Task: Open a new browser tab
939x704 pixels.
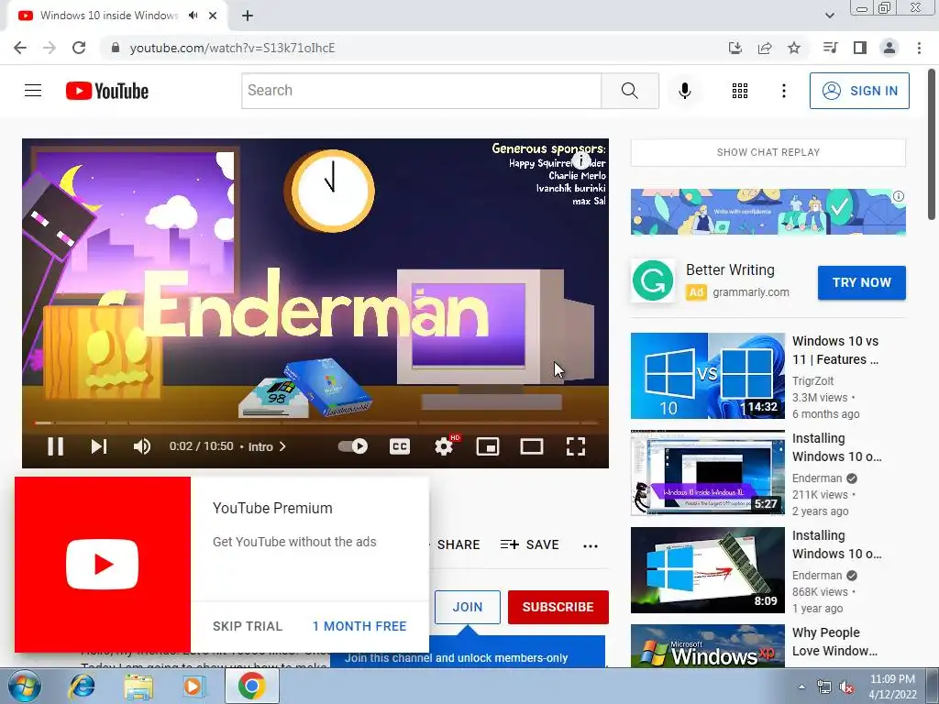Action: tap(248, 16)
